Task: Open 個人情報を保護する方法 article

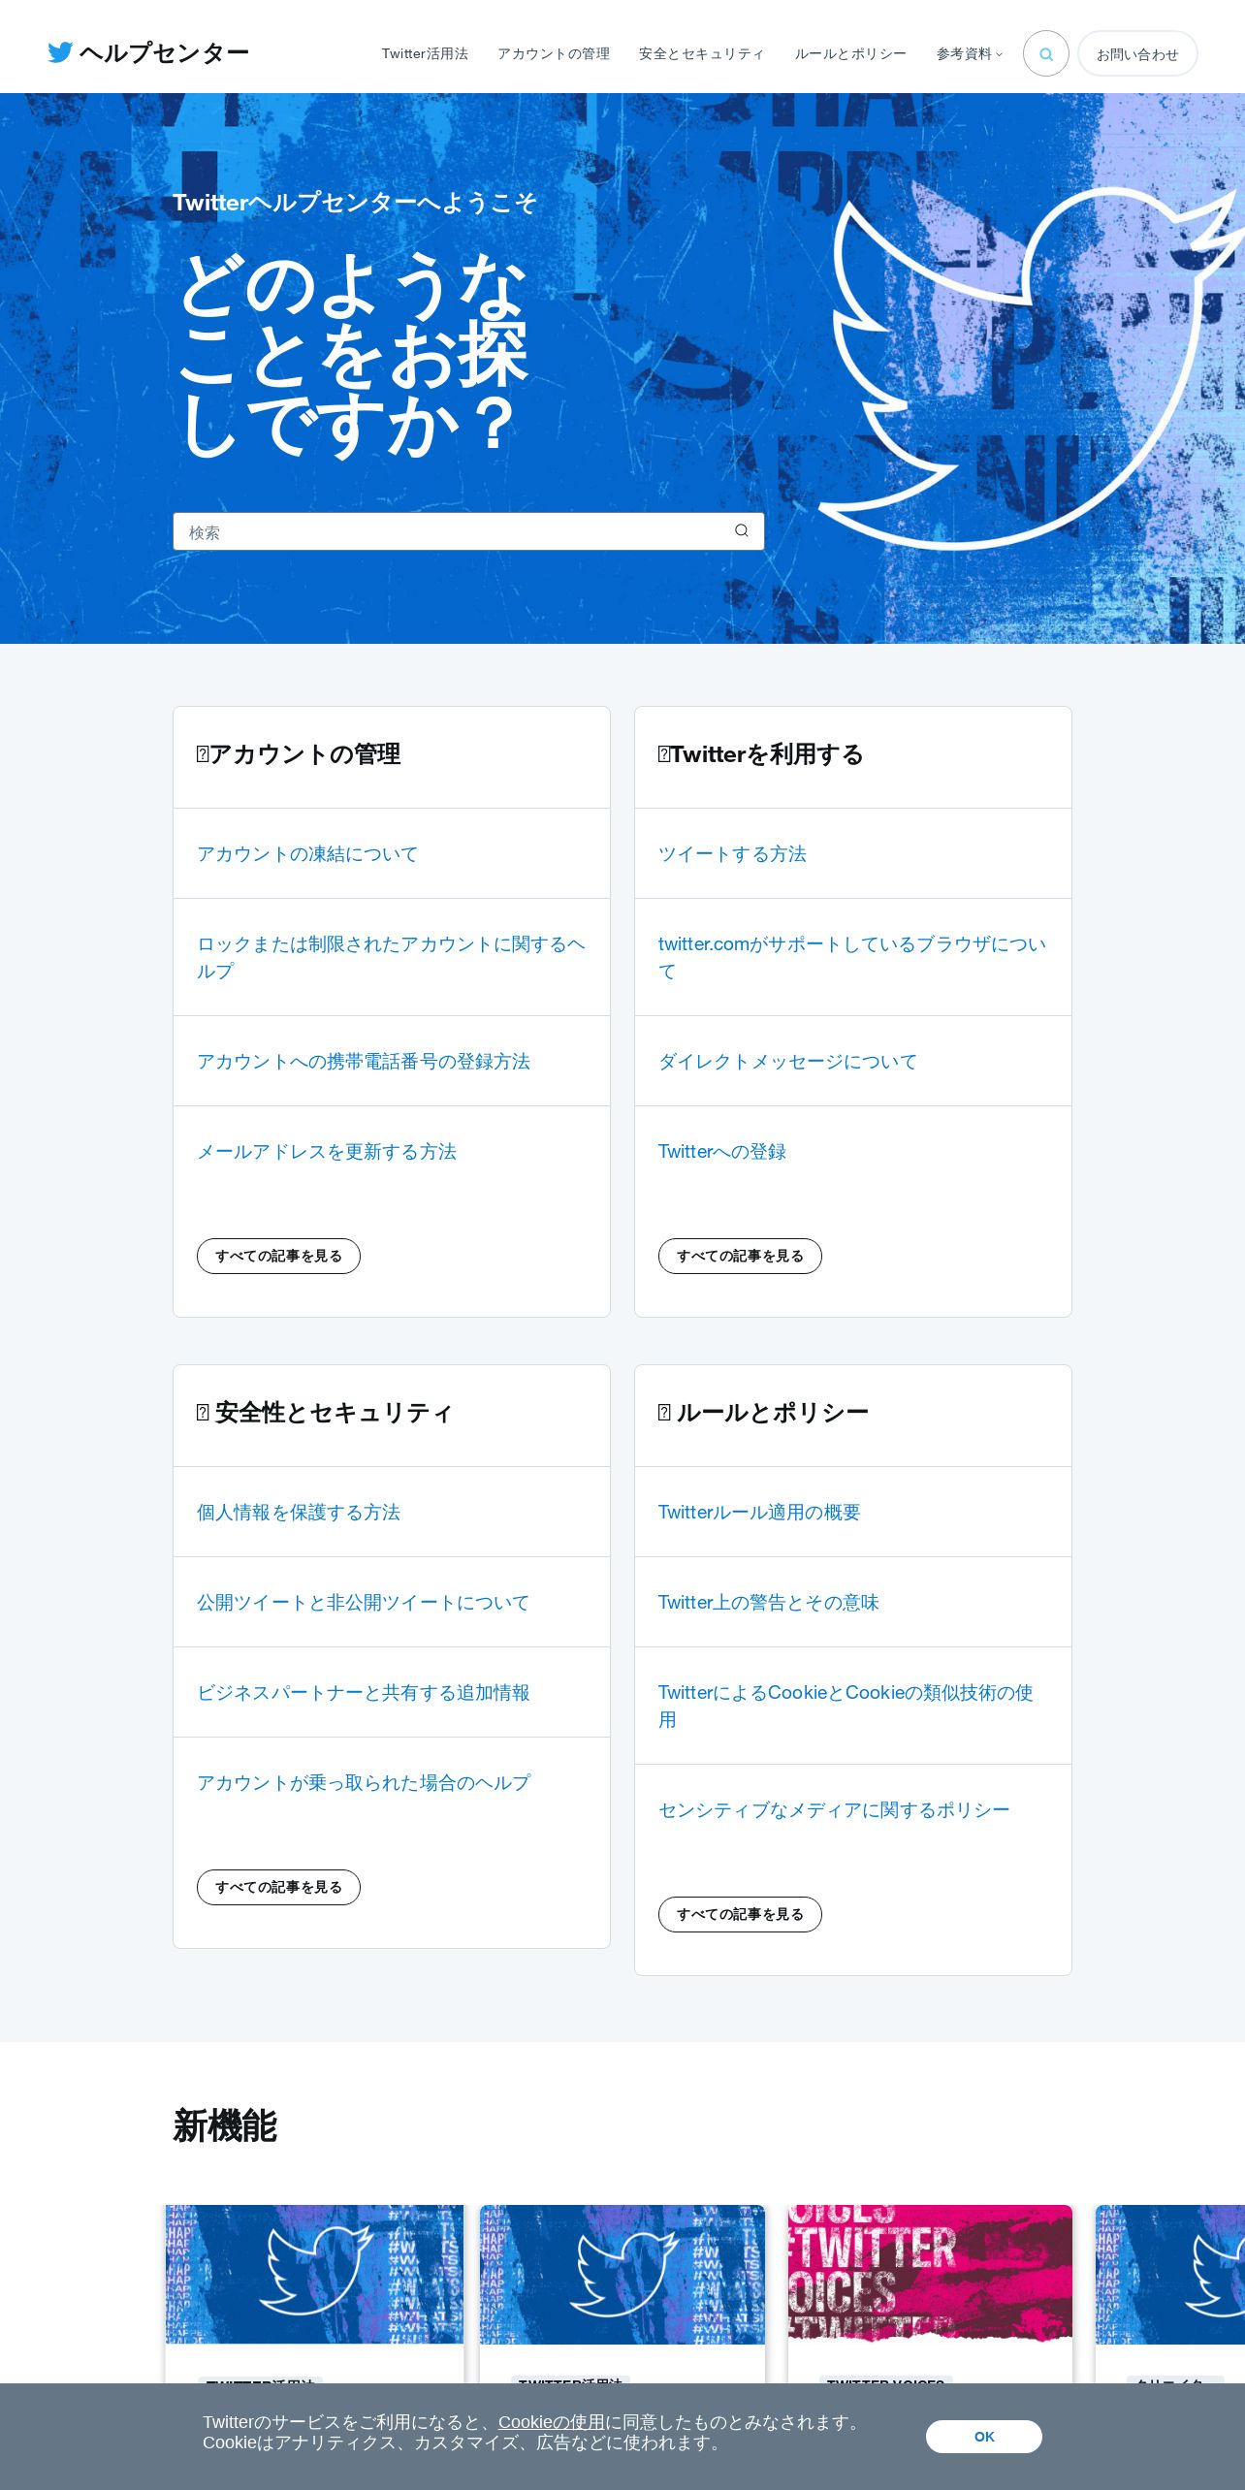Action: coord(299,1512)
